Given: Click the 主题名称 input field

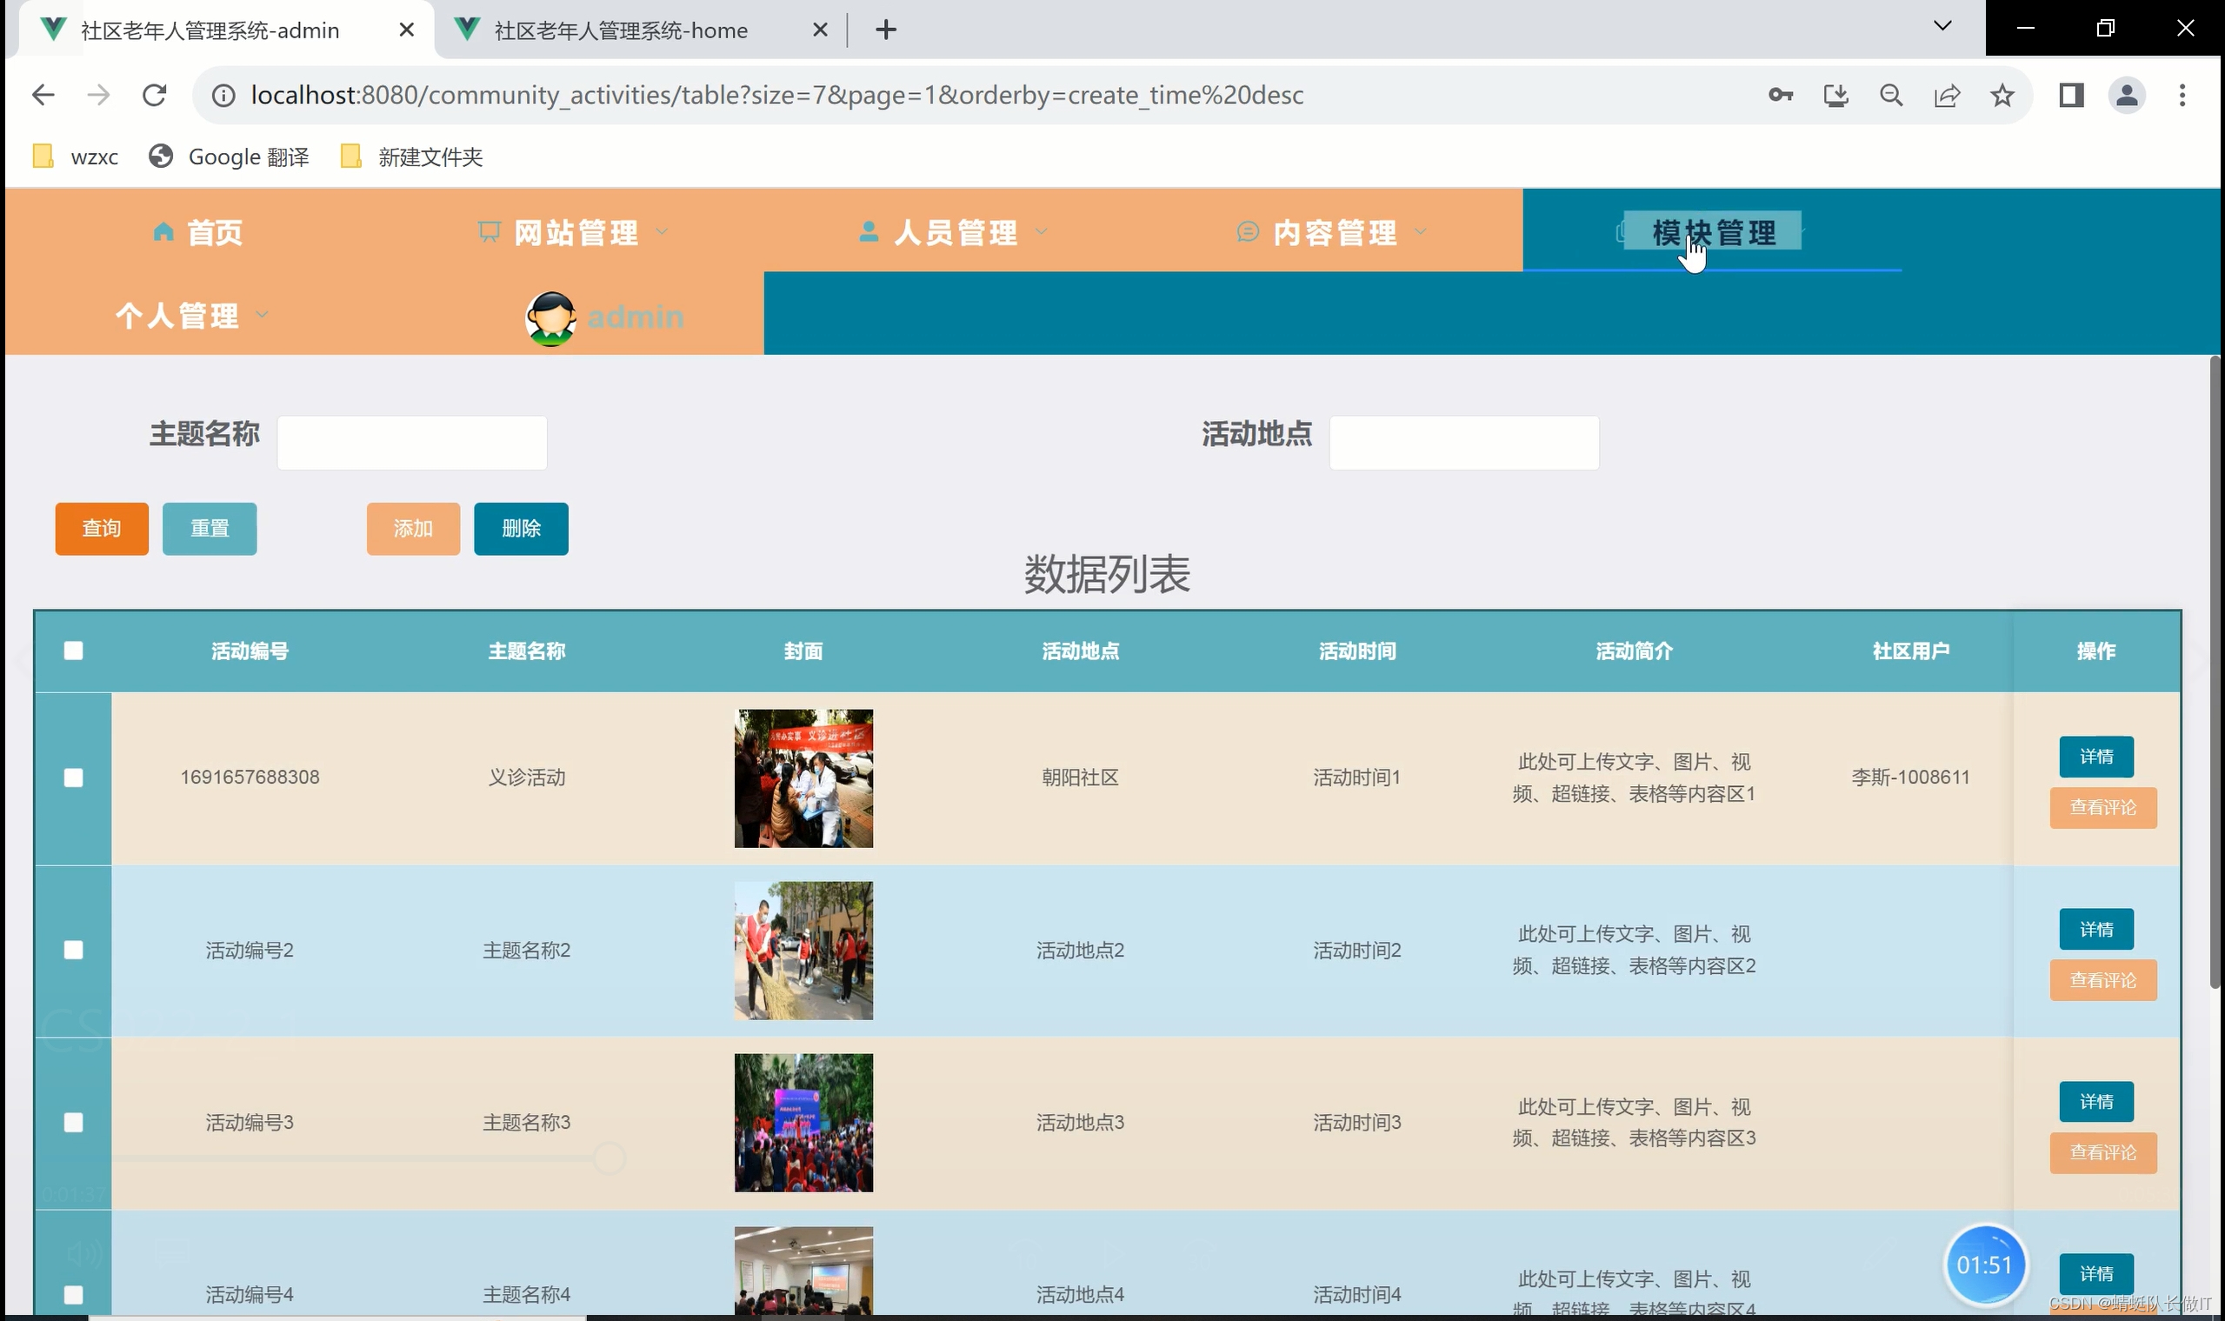Looking at the screenshot, I should click(412, 443).
